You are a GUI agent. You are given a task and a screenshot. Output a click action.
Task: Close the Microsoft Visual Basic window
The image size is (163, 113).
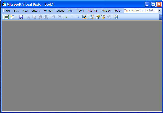click(x=159, y=4)
